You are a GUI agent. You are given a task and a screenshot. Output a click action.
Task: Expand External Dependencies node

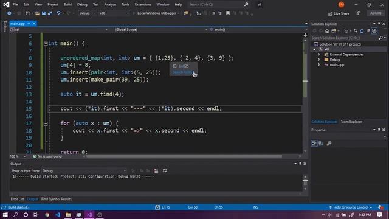coord(319,54)
